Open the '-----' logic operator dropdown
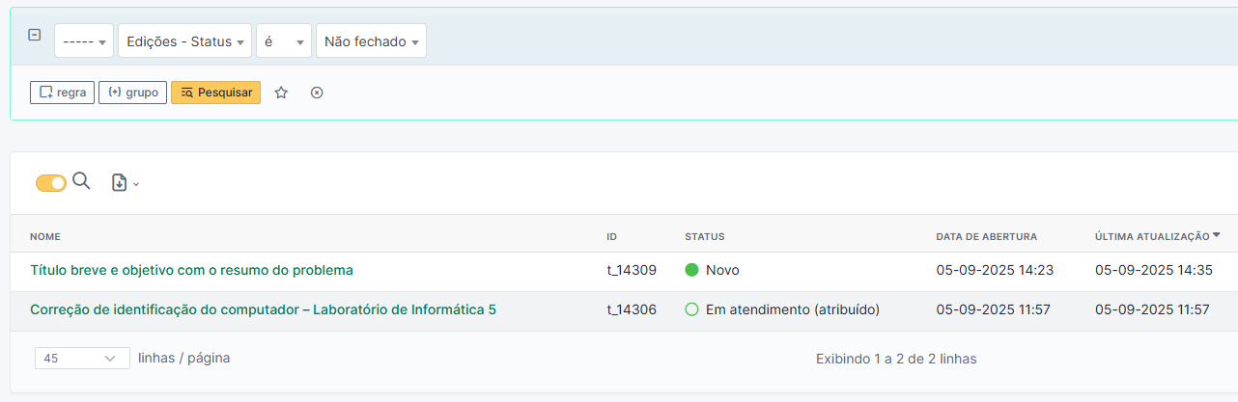 [83, 41]
